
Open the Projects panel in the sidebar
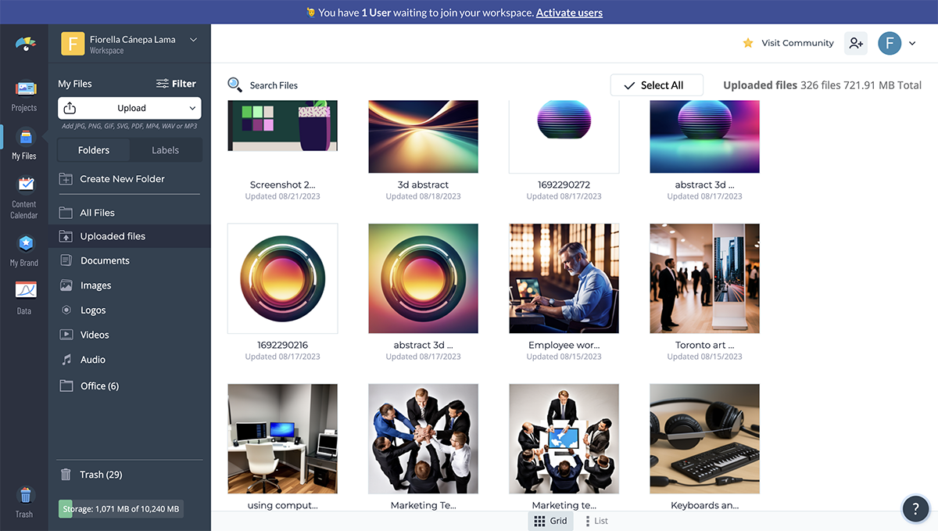pos(24,94)
